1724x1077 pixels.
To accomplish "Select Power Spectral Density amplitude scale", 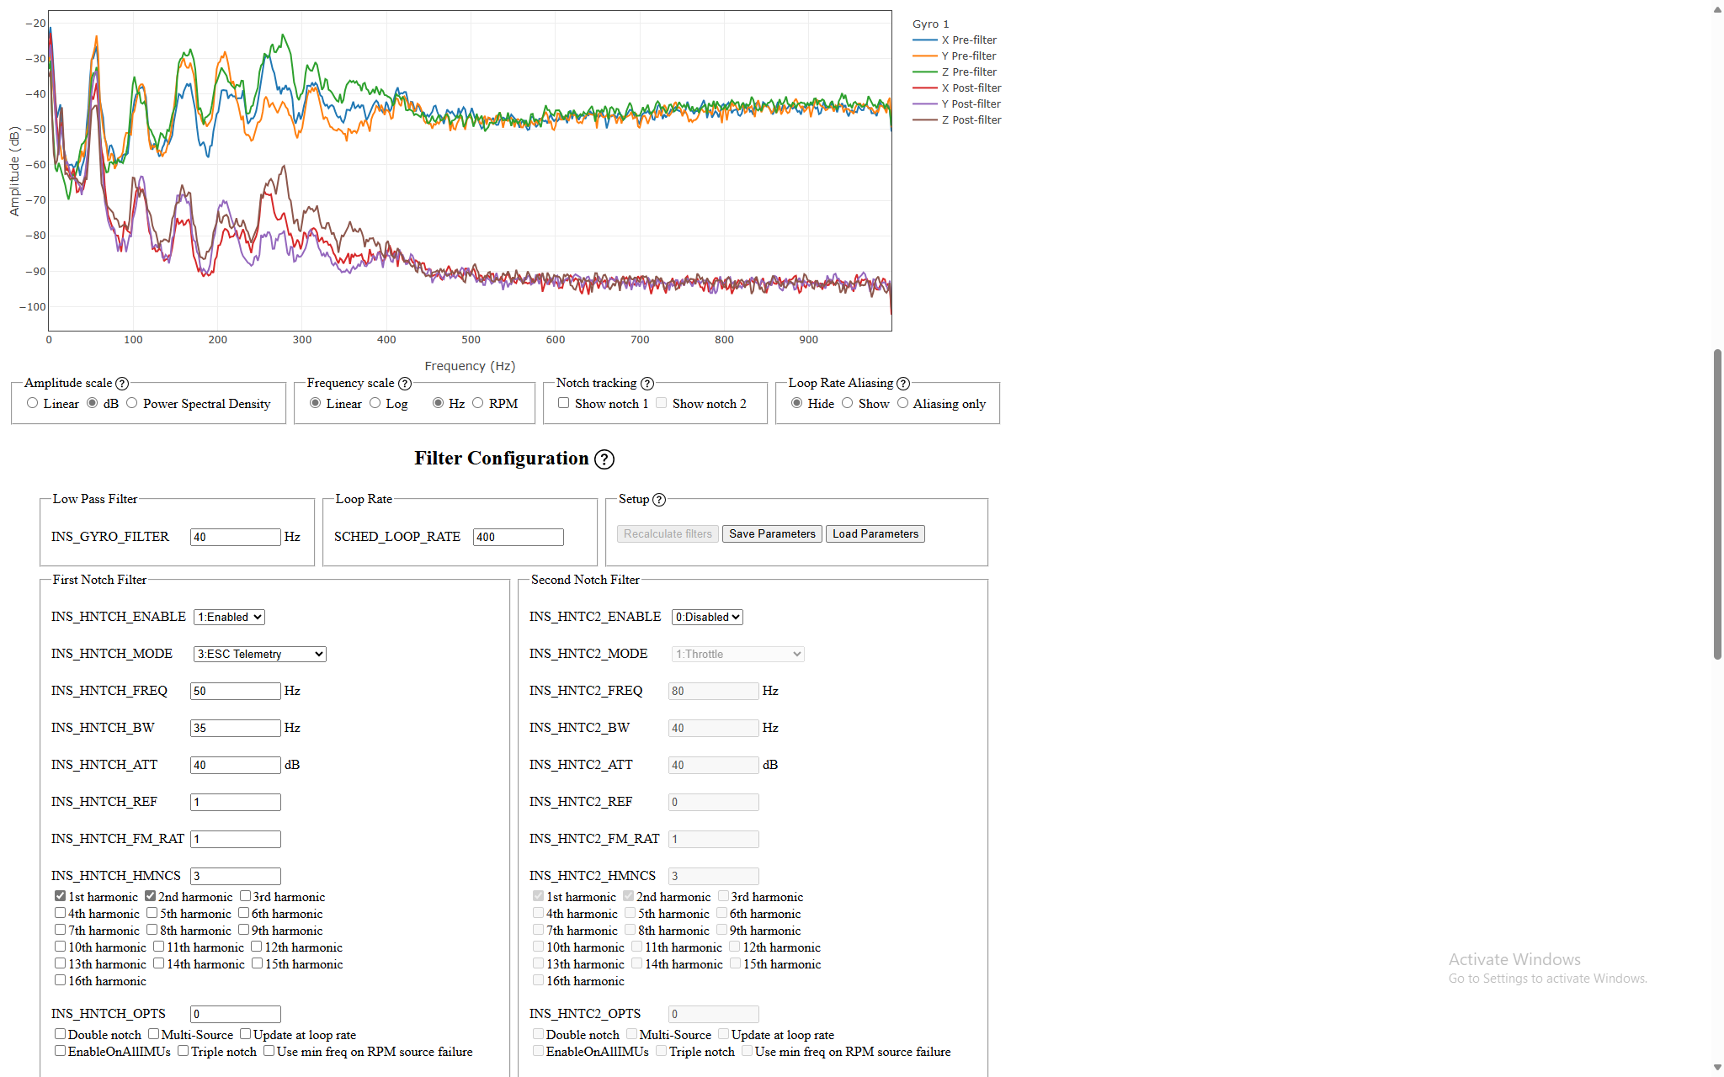I will tap(132, 403).
